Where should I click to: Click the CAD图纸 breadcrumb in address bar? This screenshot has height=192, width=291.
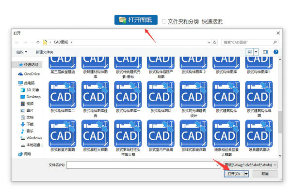pos(61,42)
